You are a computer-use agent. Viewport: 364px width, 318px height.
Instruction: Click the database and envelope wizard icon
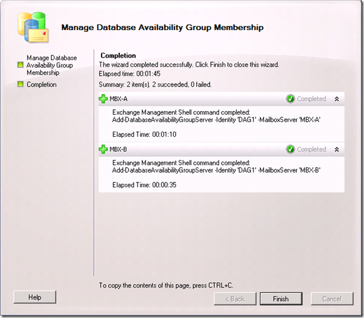click(33, 27)
